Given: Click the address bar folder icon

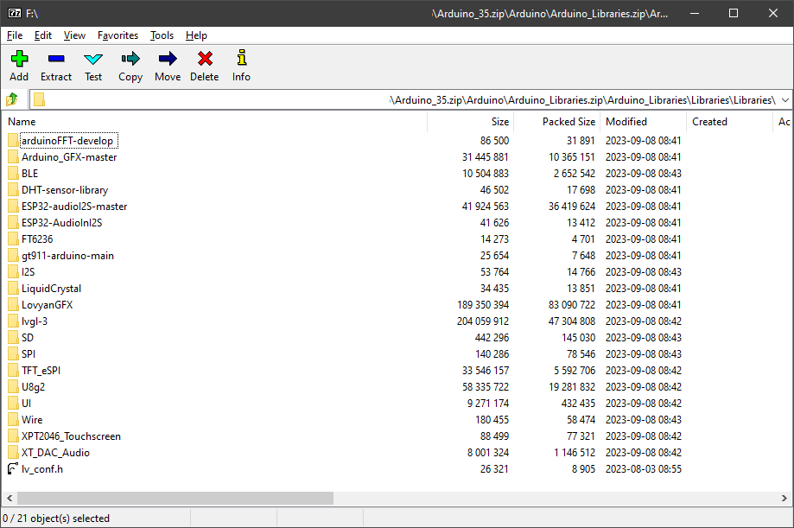Looking at the screenshot, I should (39, 100).
